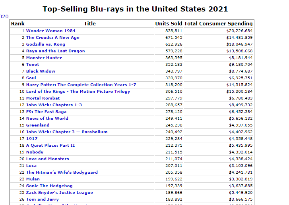This screenshot has height=205, width=289.
Task: Click the Units Sold column header
Action: [169, 23]
